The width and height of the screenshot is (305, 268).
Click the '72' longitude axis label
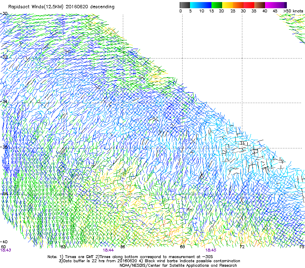click(x=242, y=247)
